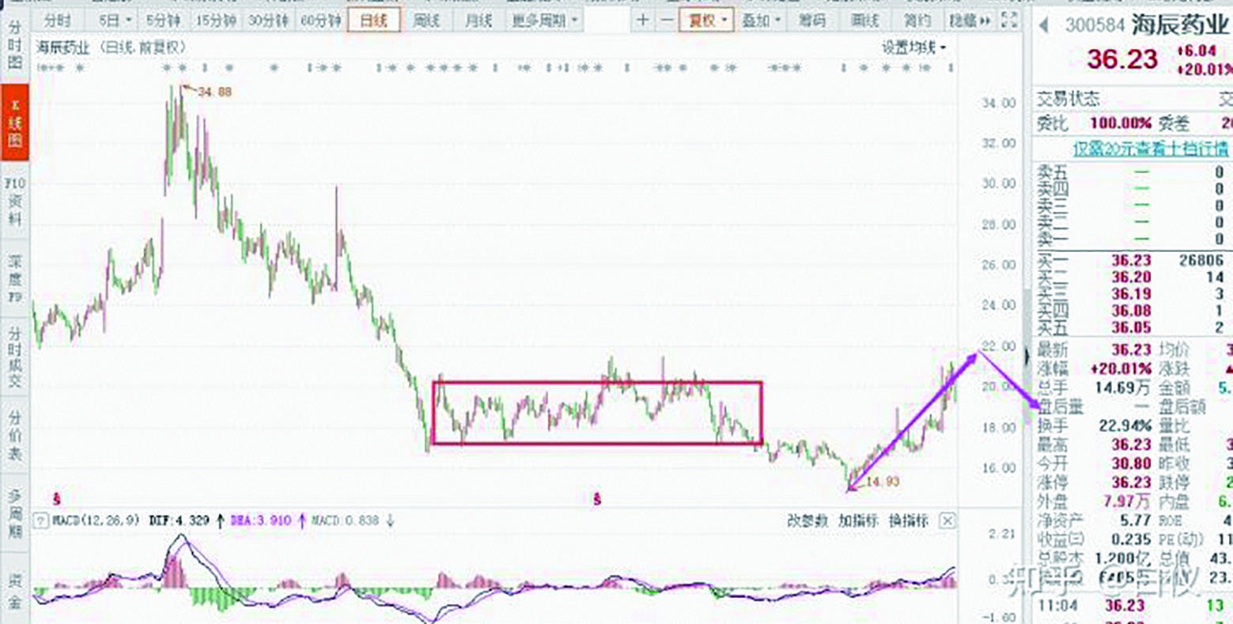The height and width of the screenshot is (624, 1233).
Task: Switch to the 周线 weekly tab
Action: [x=426, y=21]
